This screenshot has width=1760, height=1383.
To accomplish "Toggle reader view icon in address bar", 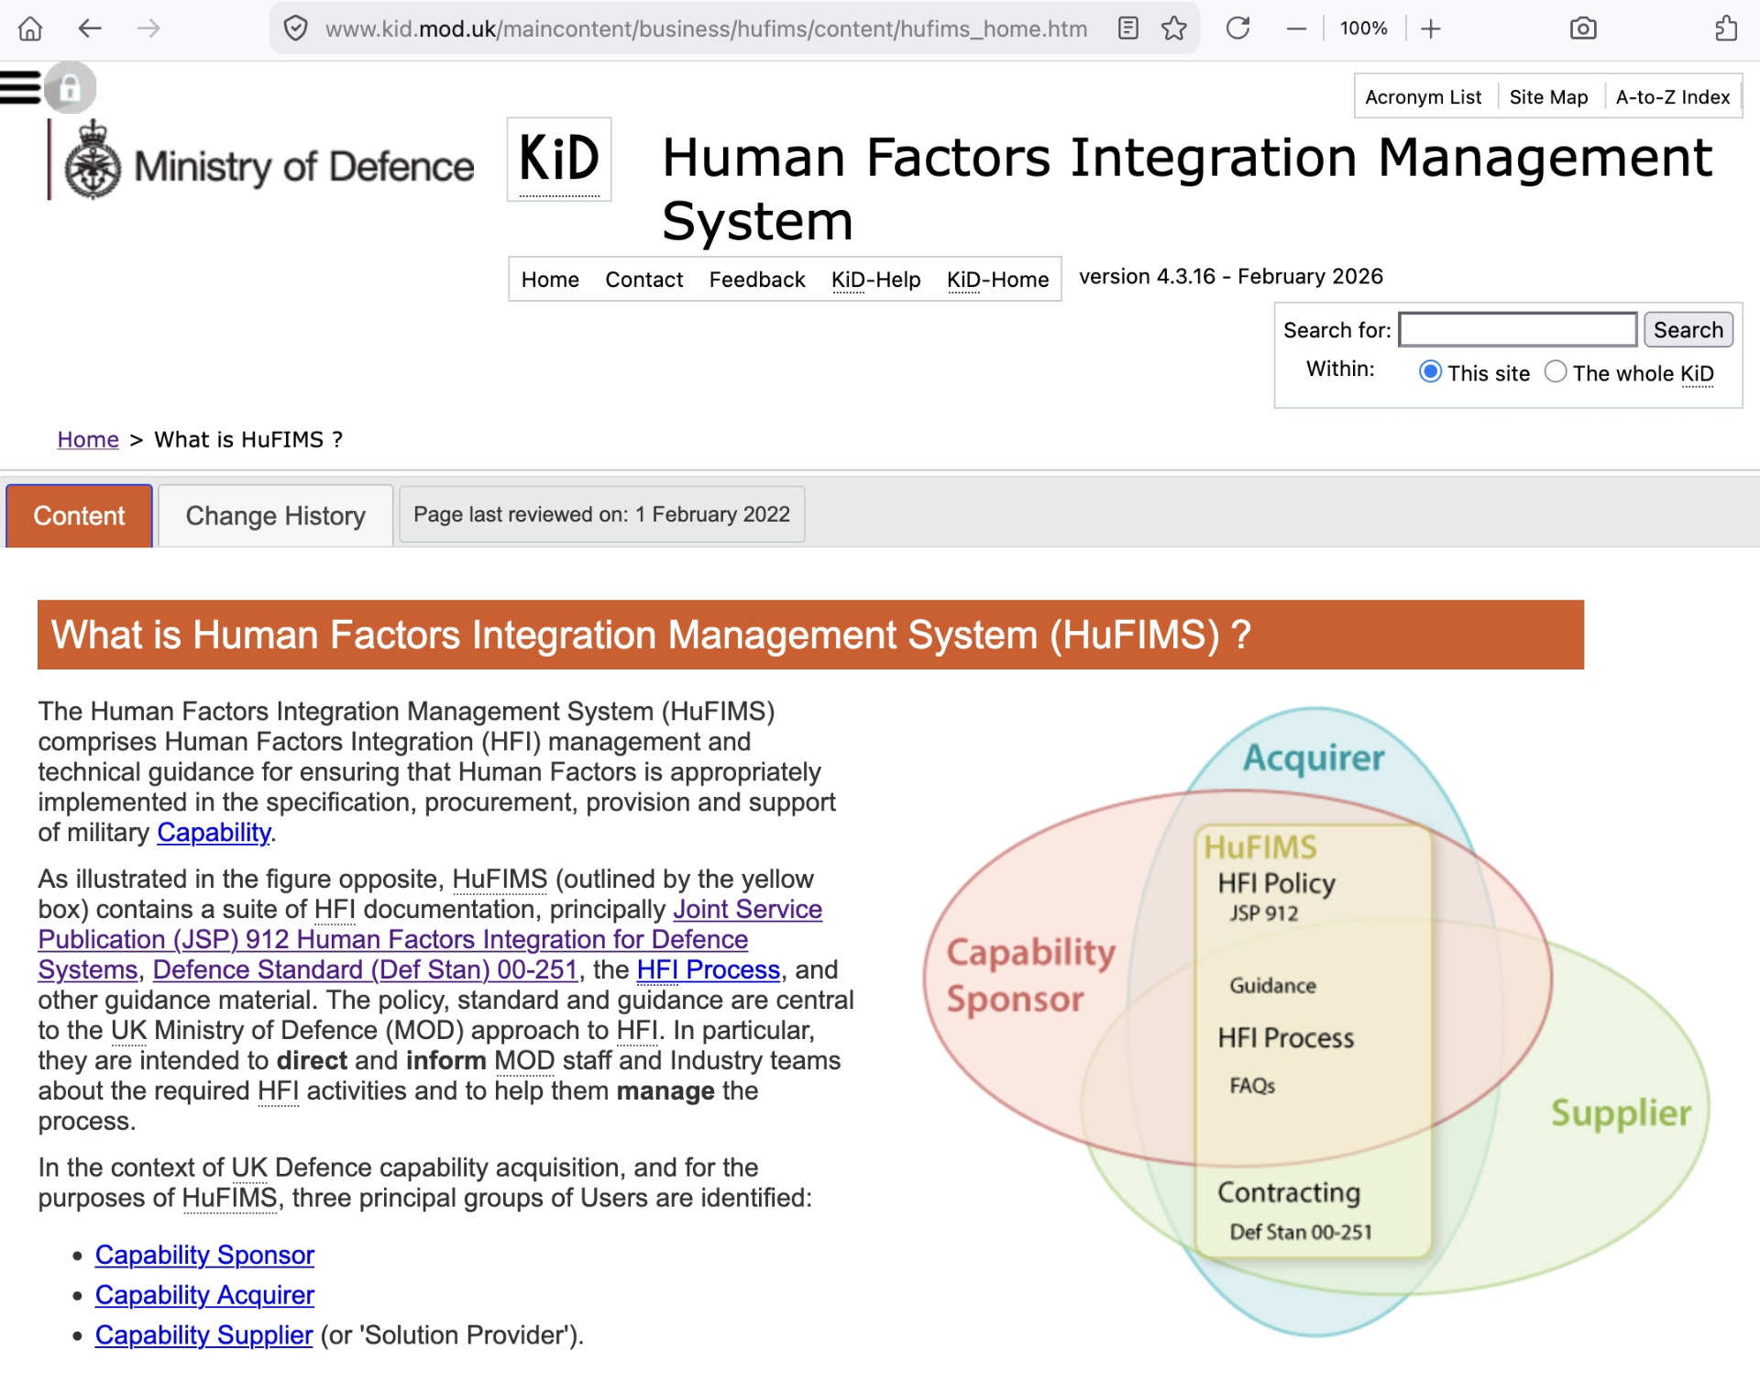I will coord(1128,28).
